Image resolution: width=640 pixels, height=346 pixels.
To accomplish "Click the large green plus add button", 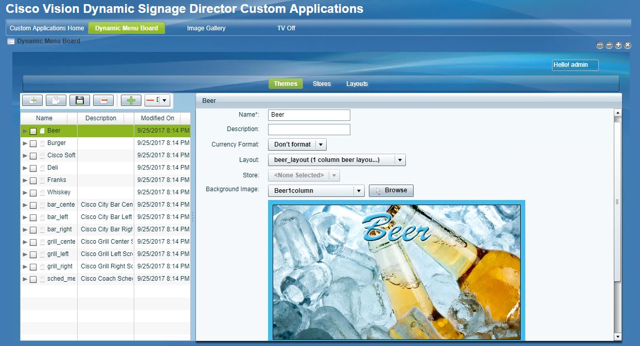I will tap(131, 100).
